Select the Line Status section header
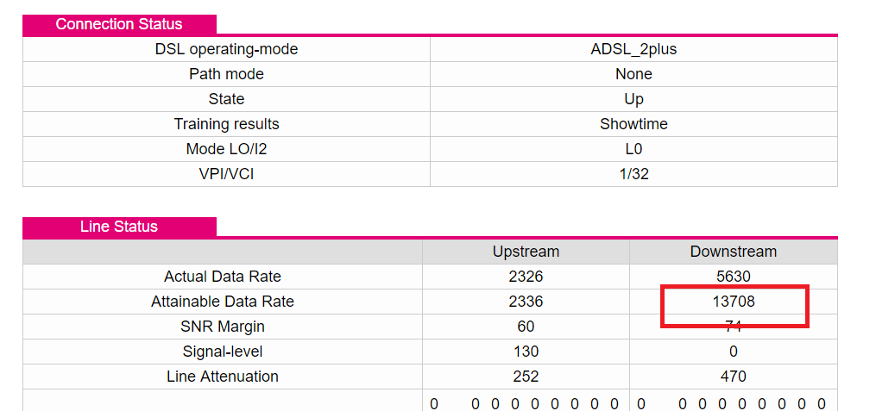 coord(119,227)
